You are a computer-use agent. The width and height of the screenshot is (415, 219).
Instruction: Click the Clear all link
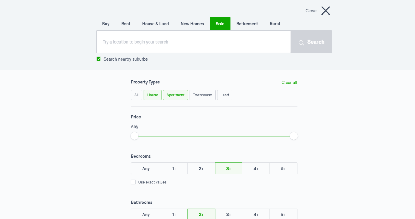[x=289, y=83]
